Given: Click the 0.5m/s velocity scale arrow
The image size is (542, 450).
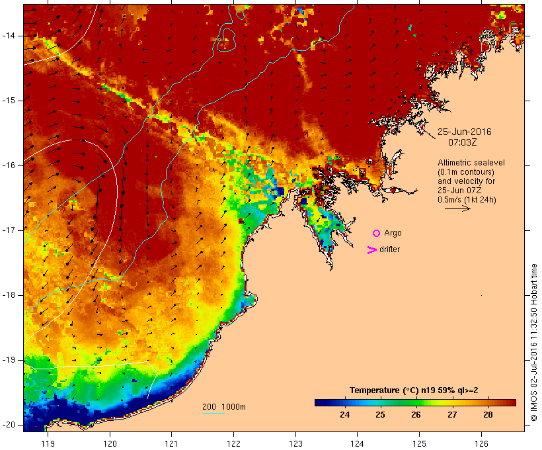Looking at the screenshot, I should point(457,208).
